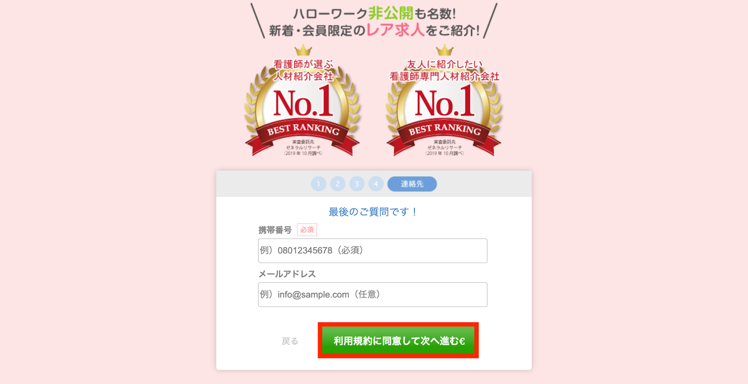This screenshot has width=748, height=384.
Task: Click the green 利用規約に同意して次へ進む button
Action: 398,341
